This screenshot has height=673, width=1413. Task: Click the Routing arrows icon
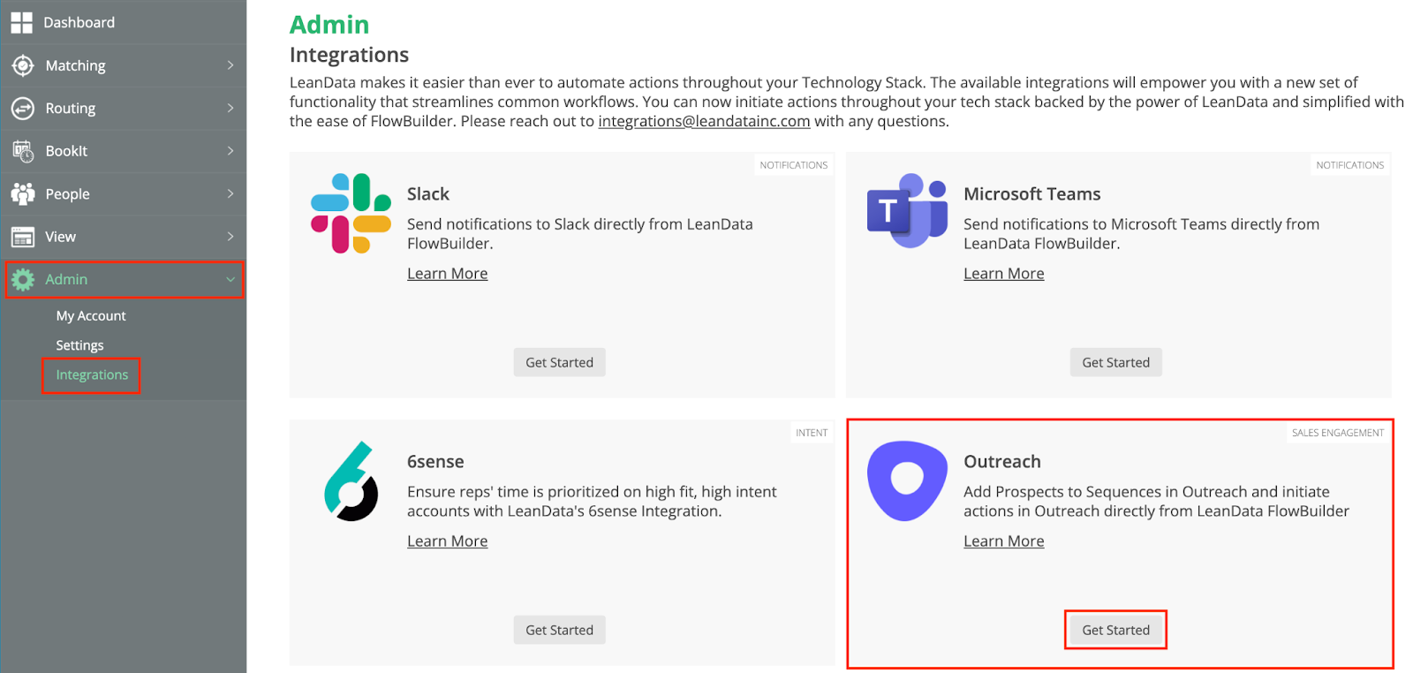[23, 109]
